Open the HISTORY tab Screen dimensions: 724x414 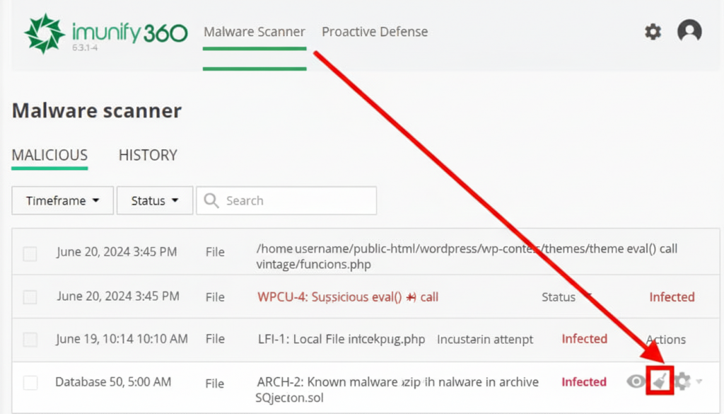pos(148,155)
